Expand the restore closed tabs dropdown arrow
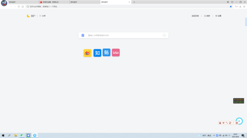 click(x=237, y=6)
